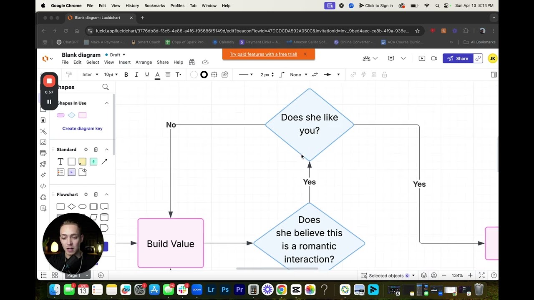Stop the screen recording with red button
The width and height of the screenshot is (534, 300).
coord(49,81)
